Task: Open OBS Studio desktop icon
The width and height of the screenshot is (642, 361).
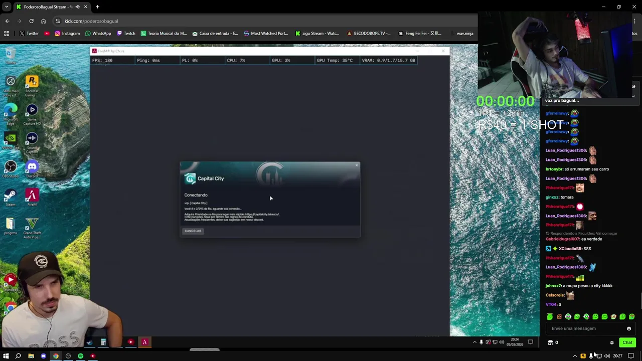Action: [x=11, y=169]
